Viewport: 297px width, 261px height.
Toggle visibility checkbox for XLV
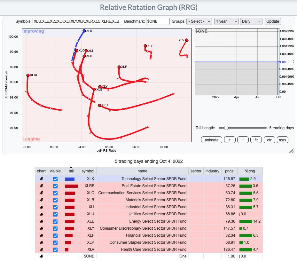pyautogui.click(x=55, y=249)
